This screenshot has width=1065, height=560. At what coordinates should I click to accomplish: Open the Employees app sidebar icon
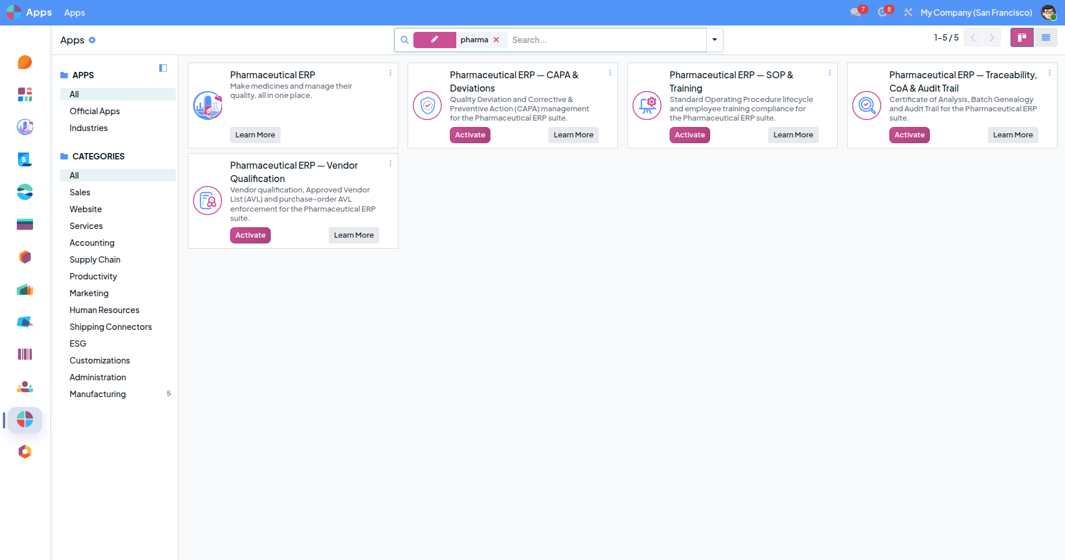pyautogui.click(x=25, y=387)
